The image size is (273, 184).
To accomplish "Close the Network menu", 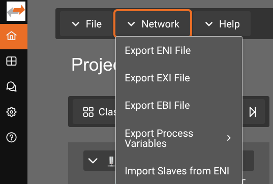I will click(x=153, y=24).
